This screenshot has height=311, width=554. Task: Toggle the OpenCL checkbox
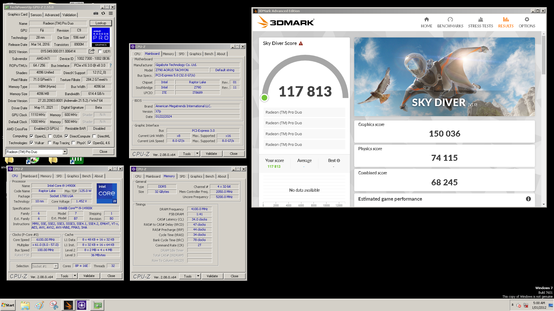coord(31,136)
